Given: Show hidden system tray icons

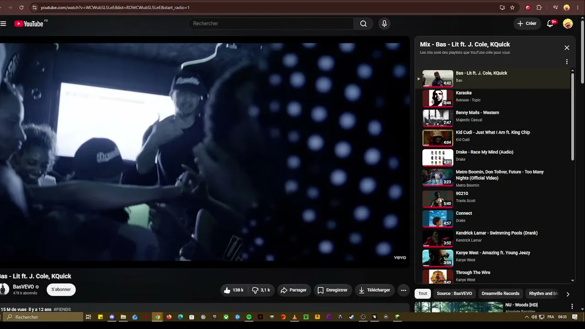Looking at the screenshot, I should 526,317.
